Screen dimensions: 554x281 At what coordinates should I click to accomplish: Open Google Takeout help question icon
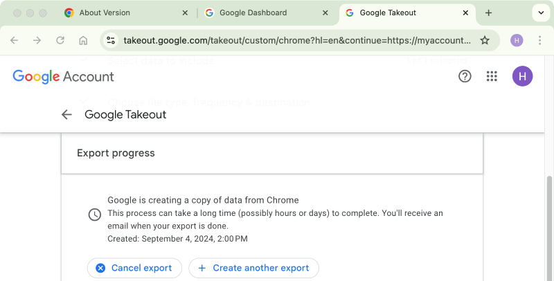click(465, 76)
